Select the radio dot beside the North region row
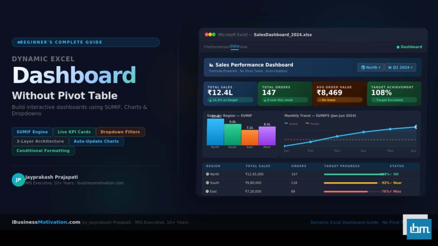The width and height of the screenshot is (438, 246). [208, 174]
